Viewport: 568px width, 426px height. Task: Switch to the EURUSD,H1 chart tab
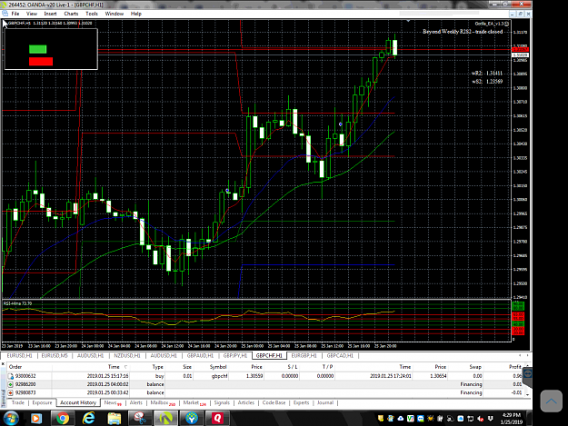[x=20, y=356]
